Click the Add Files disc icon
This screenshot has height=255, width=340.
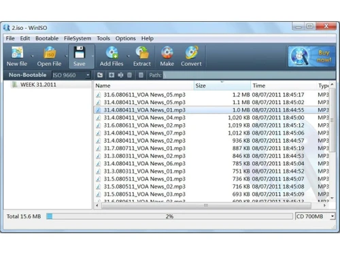[x=112, y=52]
